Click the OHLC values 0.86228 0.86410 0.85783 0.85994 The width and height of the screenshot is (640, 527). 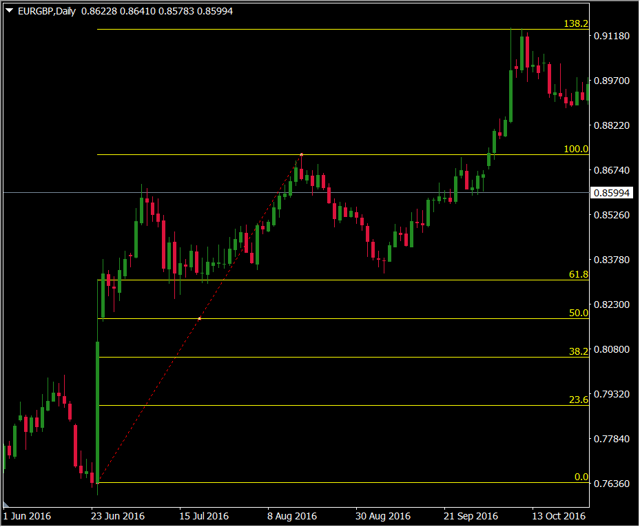[x=157, y=11]
